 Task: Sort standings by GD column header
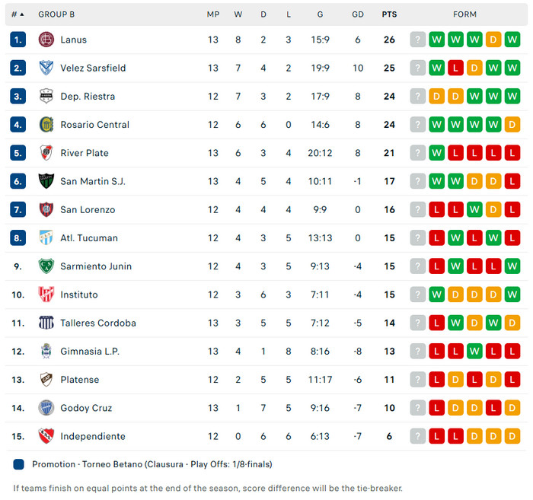[x=358, y=14]
